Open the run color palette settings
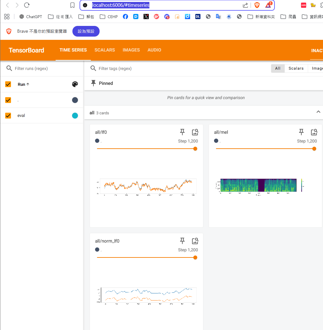The height and width of the screenshot is (330, 323). click(x=75, y=84)
